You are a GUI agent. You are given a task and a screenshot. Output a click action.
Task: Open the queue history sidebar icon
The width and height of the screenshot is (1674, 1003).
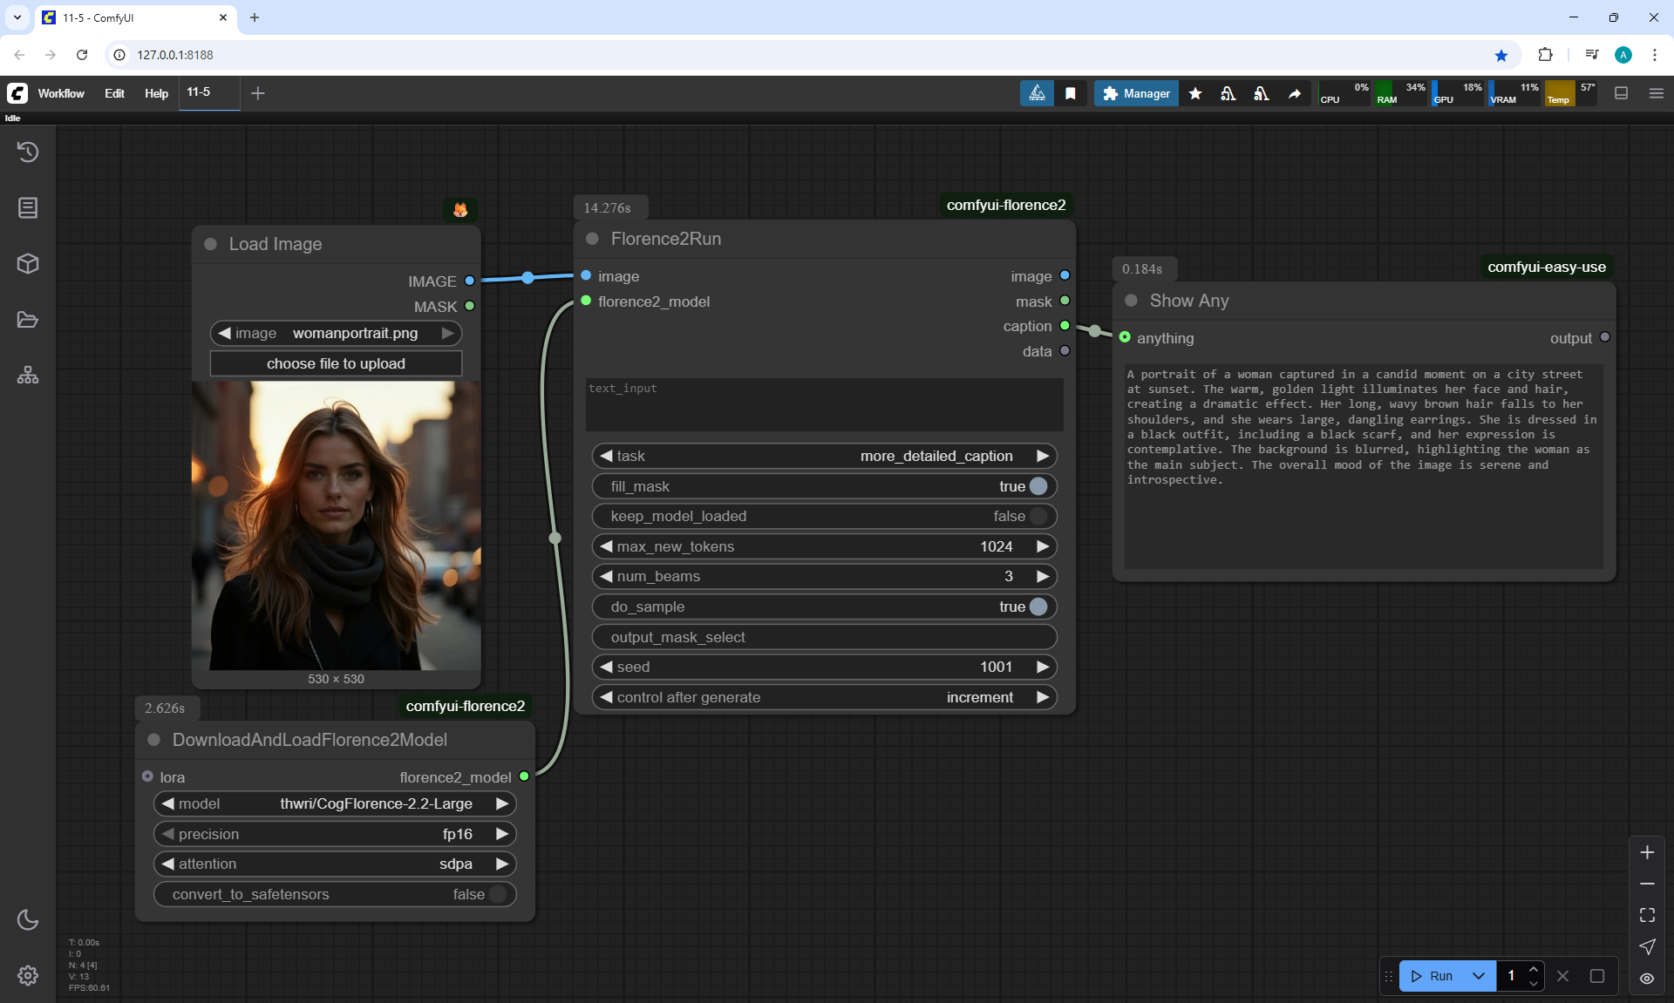pos(28,152)
